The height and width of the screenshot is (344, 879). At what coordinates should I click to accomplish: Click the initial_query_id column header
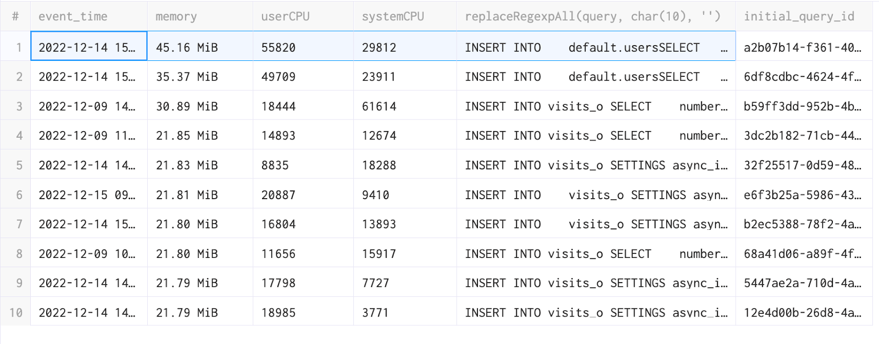(x=799, y=16)
